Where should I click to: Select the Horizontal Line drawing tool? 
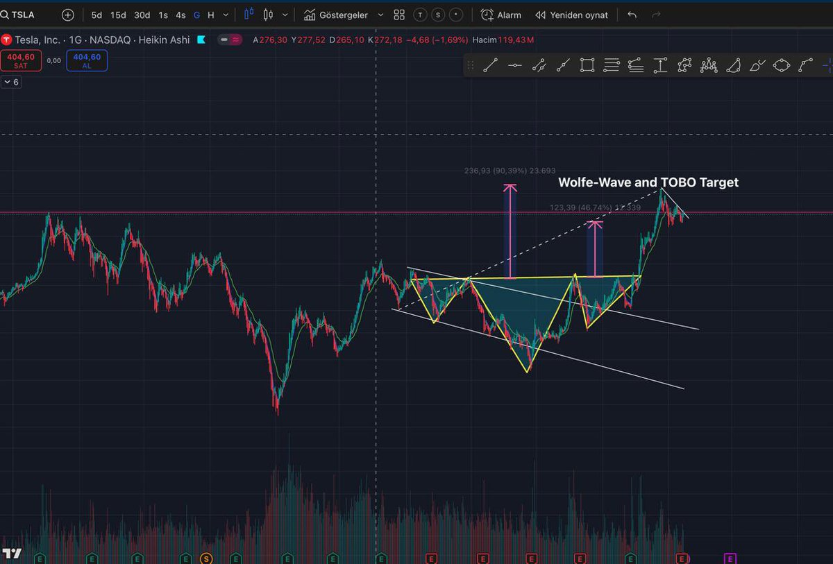click(514, 66)
